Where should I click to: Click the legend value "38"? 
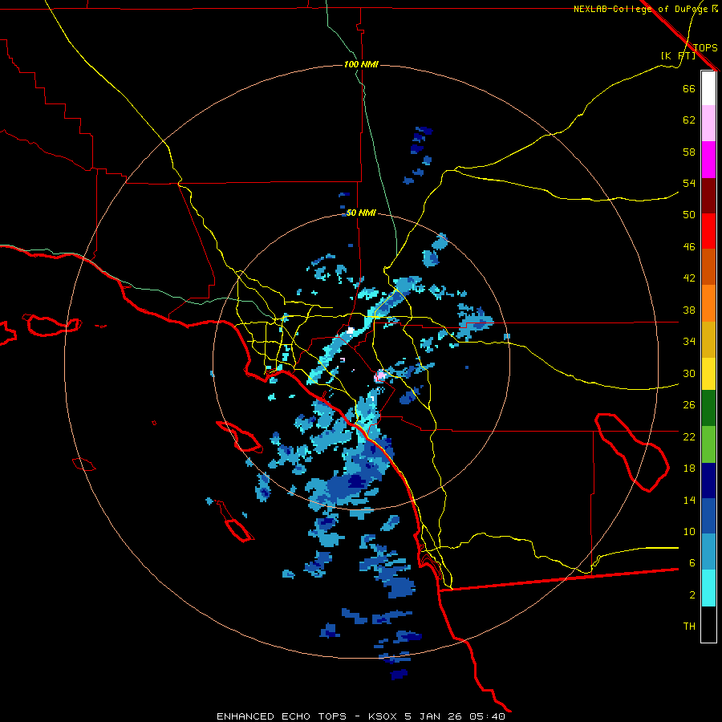(x=689, y=310)
